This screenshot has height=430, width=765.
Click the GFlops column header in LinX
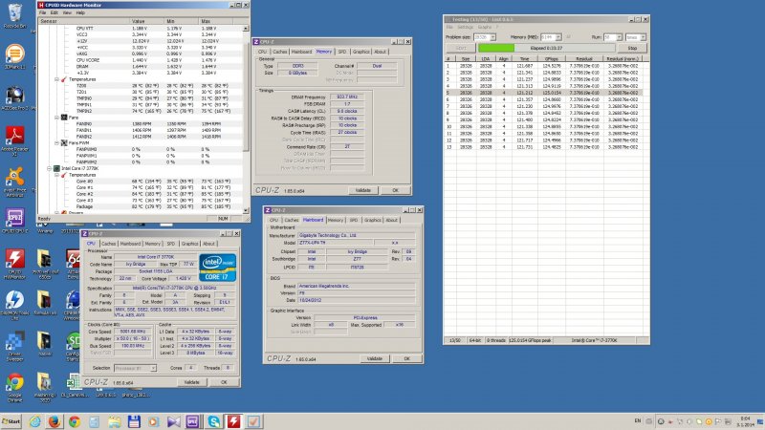(x=551, y=58)
